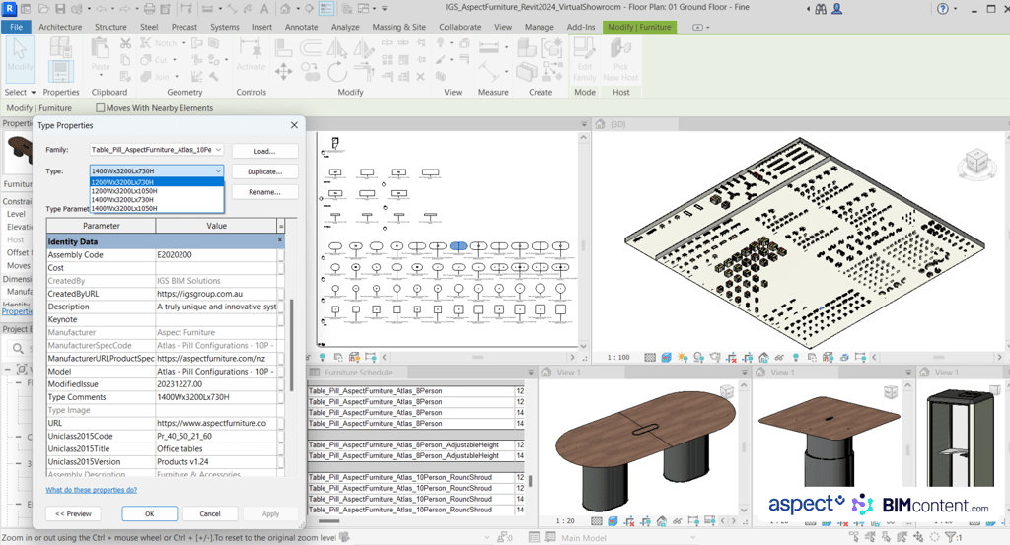Click the Furniture Schedule vertical scrollbar
This screenshot has width=1010, height=545.
pyautogui.click(x=530, y=481)
